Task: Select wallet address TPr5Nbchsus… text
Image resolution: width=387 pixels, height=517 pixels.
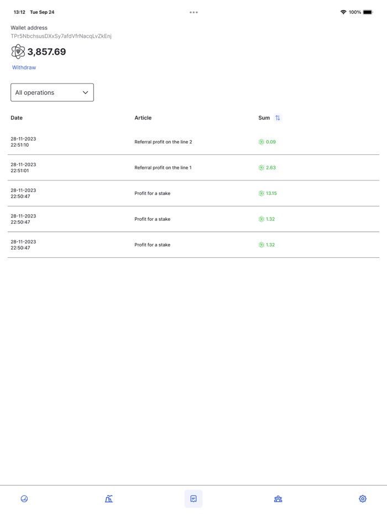Action: tap(61, 36)
